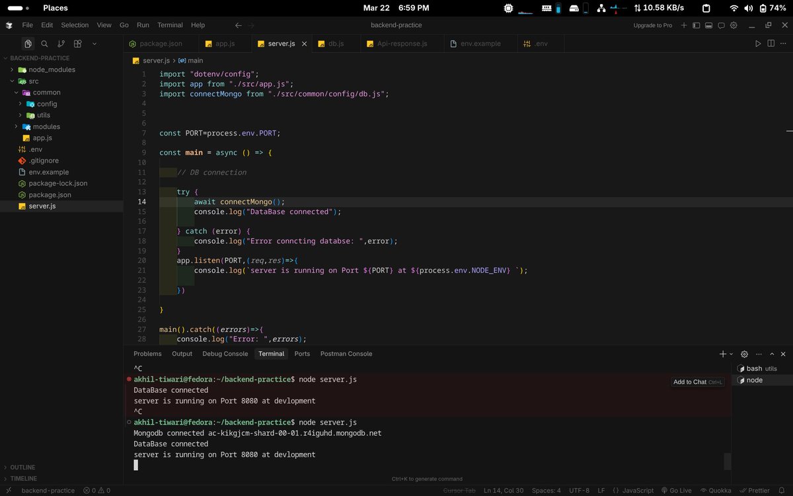Maximize the panel with the caret icon
793x496 pixels.
click(771, 354)
